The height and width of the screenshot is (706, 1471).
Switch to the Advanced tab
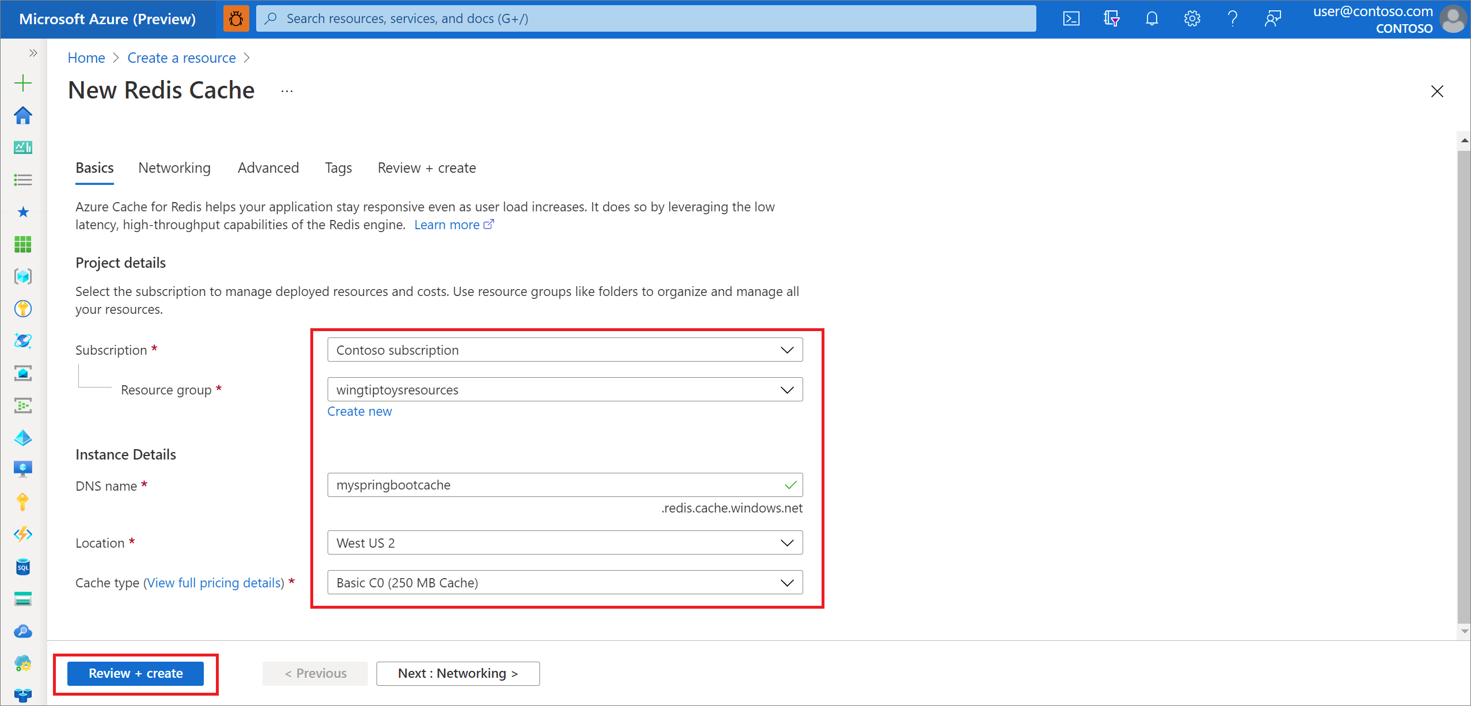(x=267, y=167)
